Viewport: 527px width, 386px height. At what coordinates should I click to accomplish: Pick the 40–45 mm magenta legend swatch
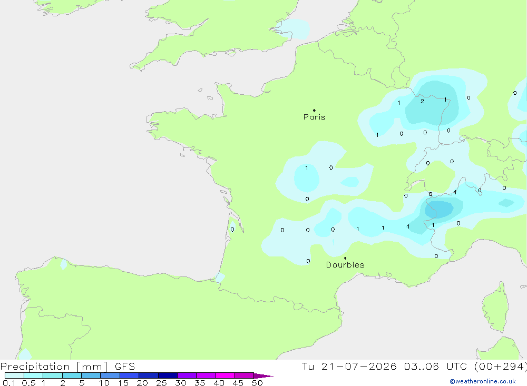(225, 375)
